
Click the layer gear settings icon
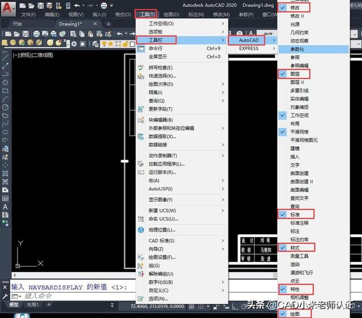[x=74, y=43]
